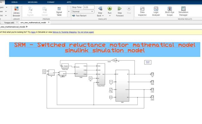The image size is (202, 124).
Task: Select the SRM title annotation banner
Action: click(x=105, y=50)
